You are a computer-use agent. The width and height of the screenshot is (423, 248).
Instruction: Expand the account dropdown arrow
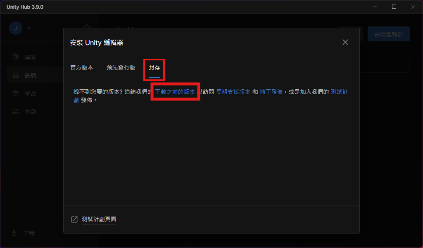(x=29, y=29)
